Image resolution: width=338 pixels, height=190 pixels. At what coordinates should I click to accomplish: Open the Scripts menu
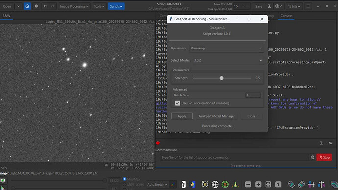tap(116, 6)
